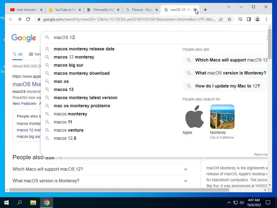The width and height of the screenshot is (277, 208).
Task: Click the horizontal page scrollbar thumb
Action: click(119, 190)
